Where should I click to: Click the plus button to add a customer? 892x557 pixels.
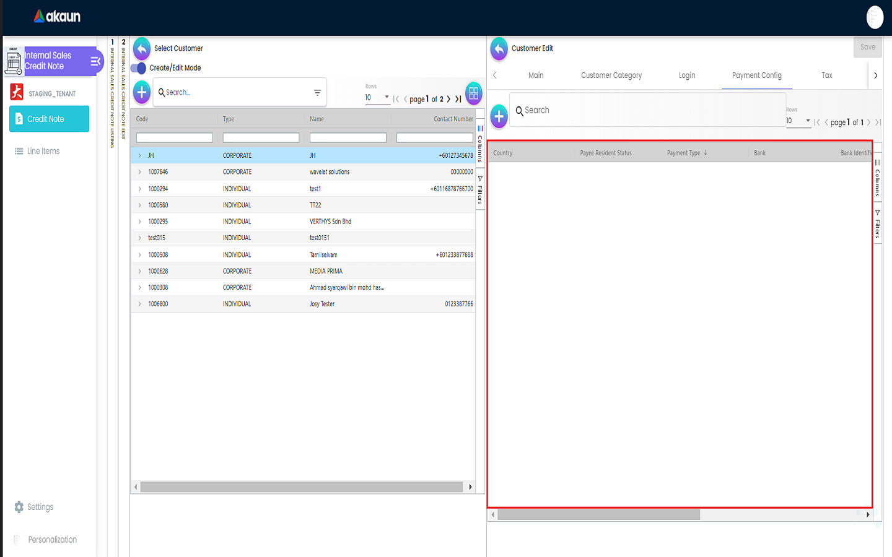tap(142, 93)
